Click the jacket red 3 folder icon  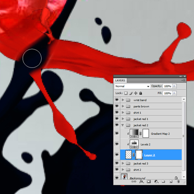(x=128, y=163)
